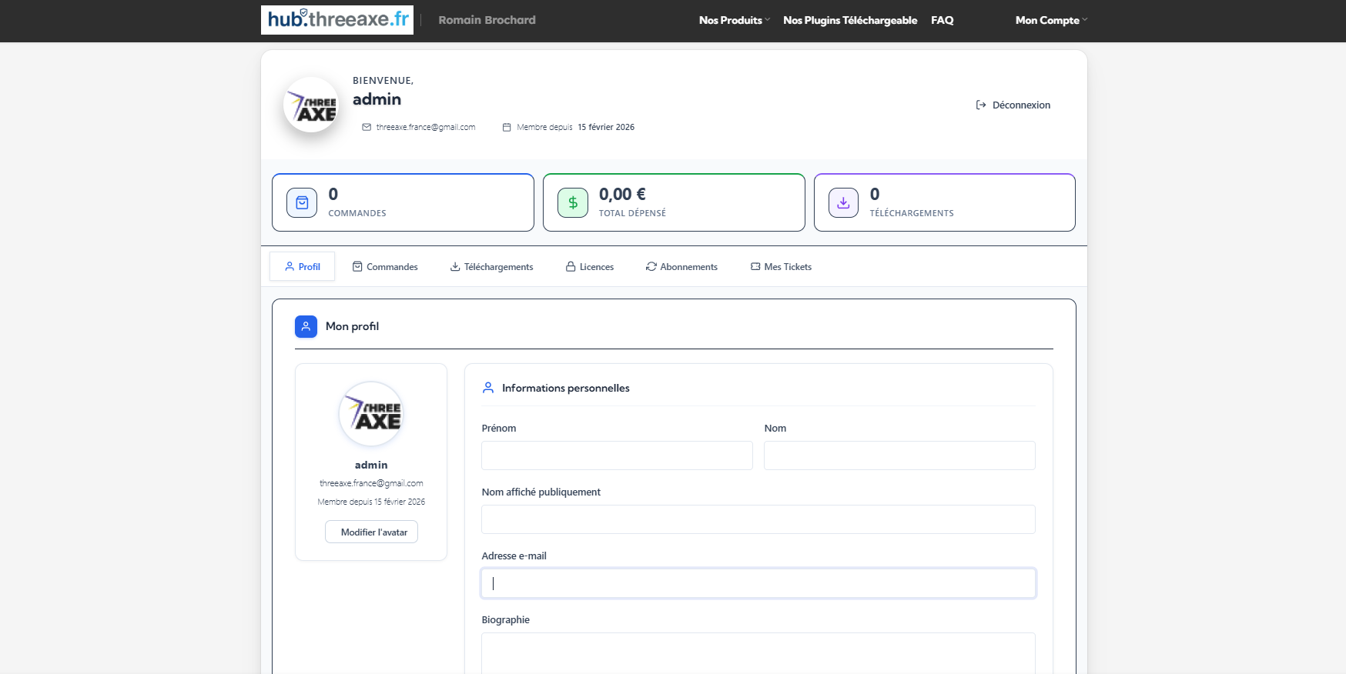The image size is (1346, 674).
Task: Click 'Membre depuis 15 février 2026' in profile card
Action: [x=371, y=502]
